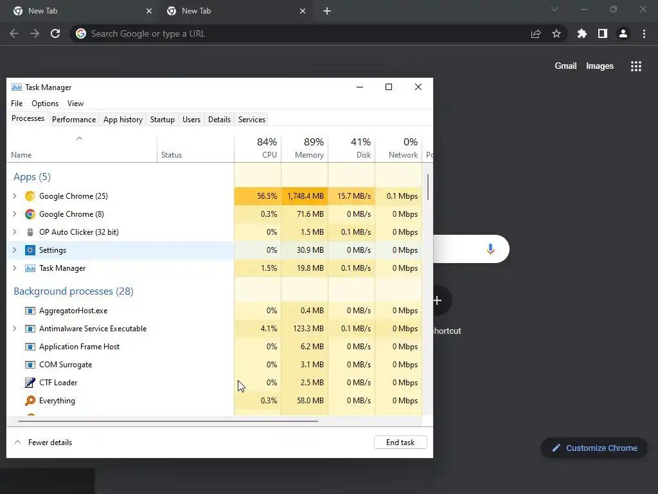Viewport: 658px width, 494px height.
Task: Close the second New Tab tab
Action: (303, 11)
